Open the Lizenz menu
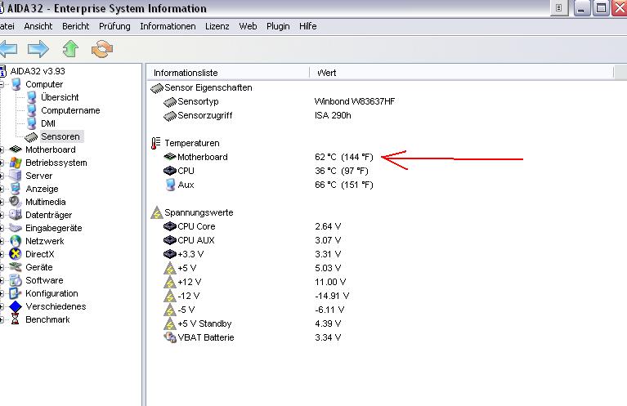This screenshot has height=406, width=627. tap(217, 26)
